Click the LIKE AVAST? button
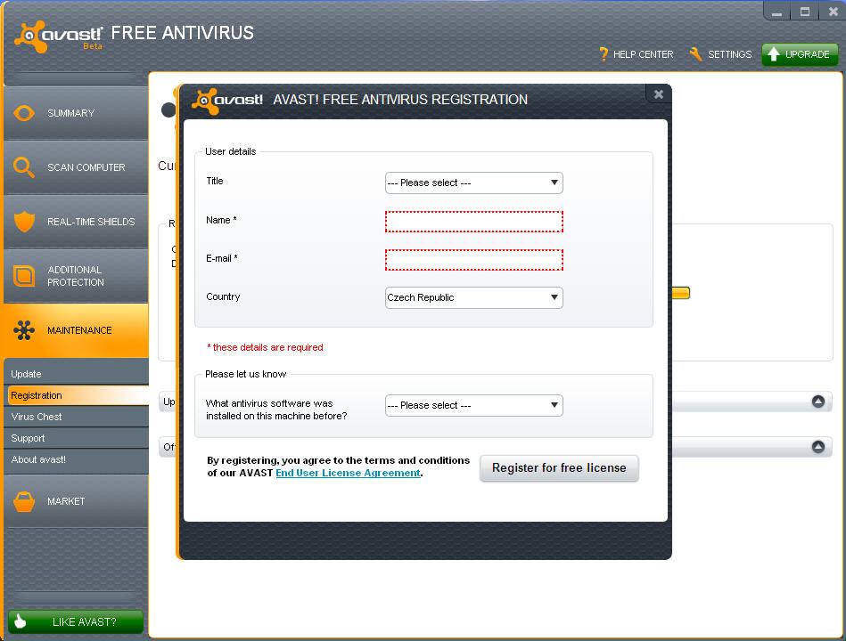 [76, 621]
